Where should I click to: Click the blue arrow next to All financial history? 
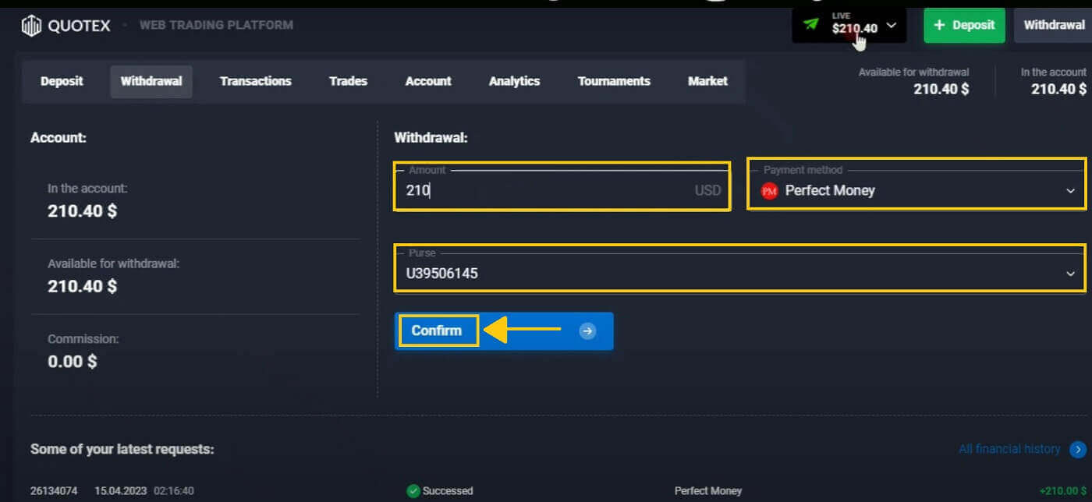[x=1078, y=449]
